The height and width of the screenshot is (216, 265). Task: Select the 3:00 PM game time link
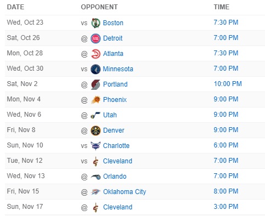click(x=226, y=207)
